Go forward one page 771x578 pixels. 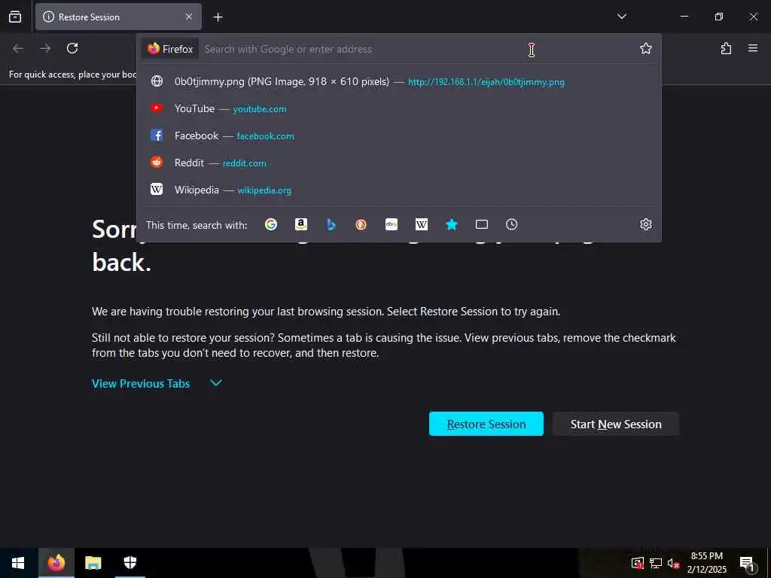pos(45,48)
